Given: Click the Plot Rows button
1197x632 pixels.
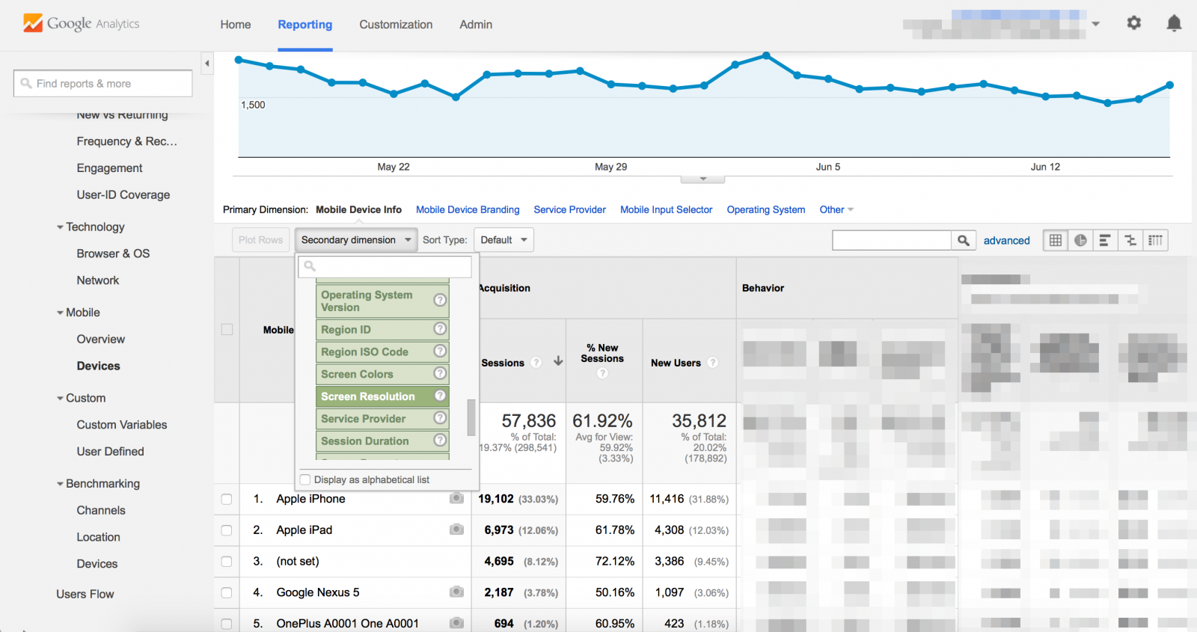Looking at the screenshot, I should pos(260,240).
